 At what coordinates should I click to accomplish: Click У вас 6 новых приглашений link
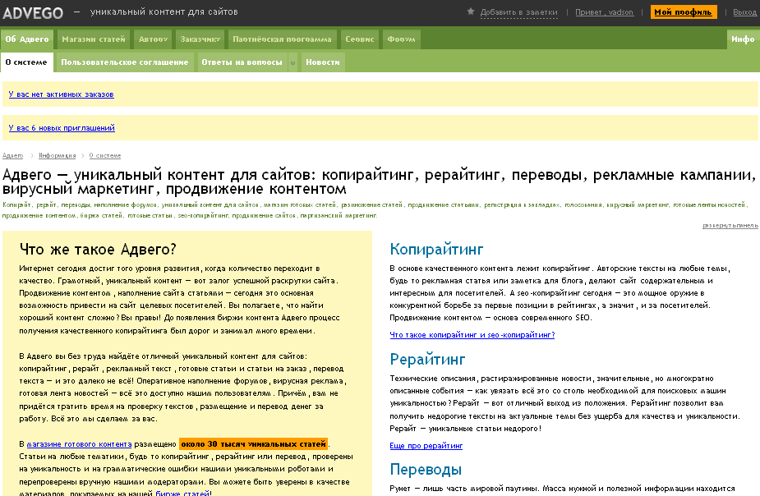click(x=62, y=128)
